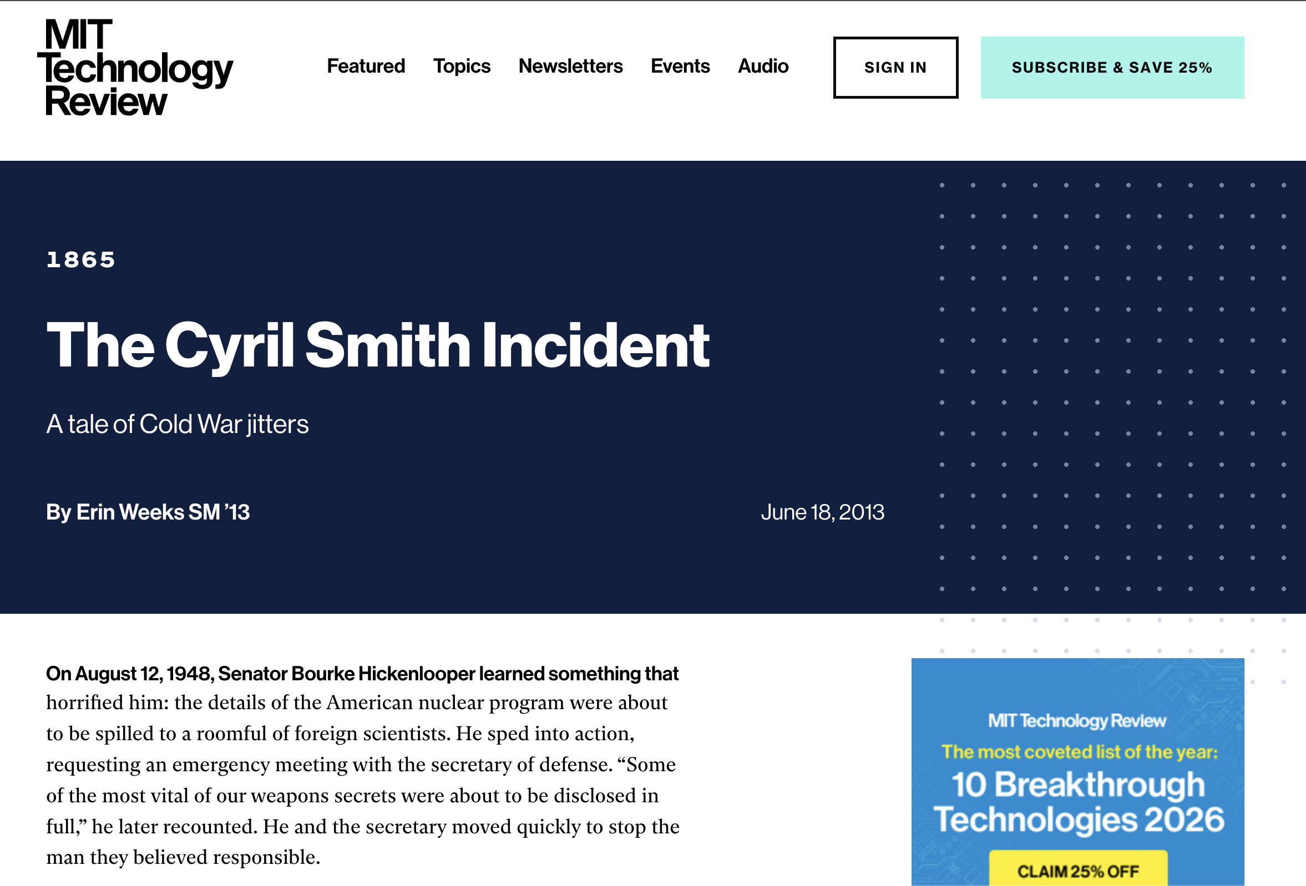
Task: Open the Topics navigation item
Action: tap(462, 66)
